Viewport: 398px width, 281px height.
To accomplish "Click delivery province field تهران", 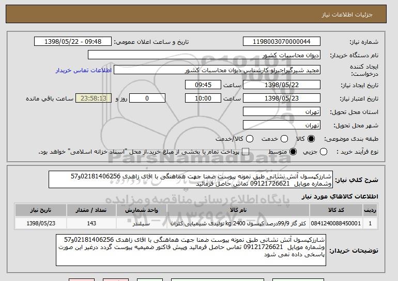I will [282, 112].
